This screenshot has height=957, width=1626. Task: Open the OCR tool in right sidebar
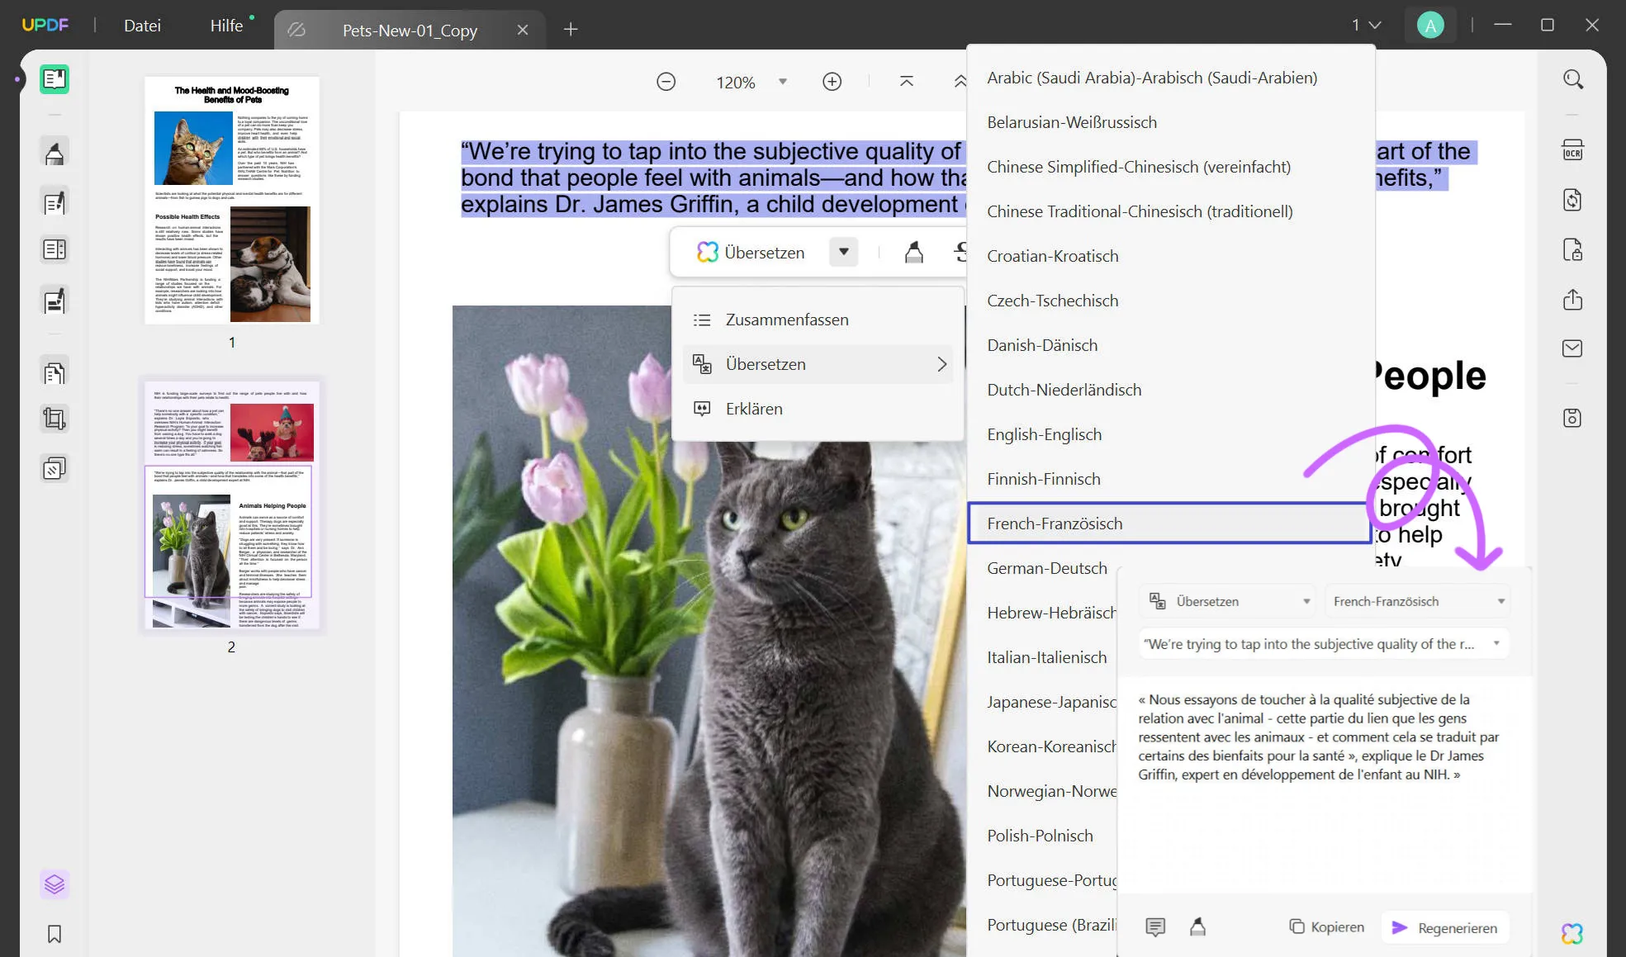(1572, 150)
